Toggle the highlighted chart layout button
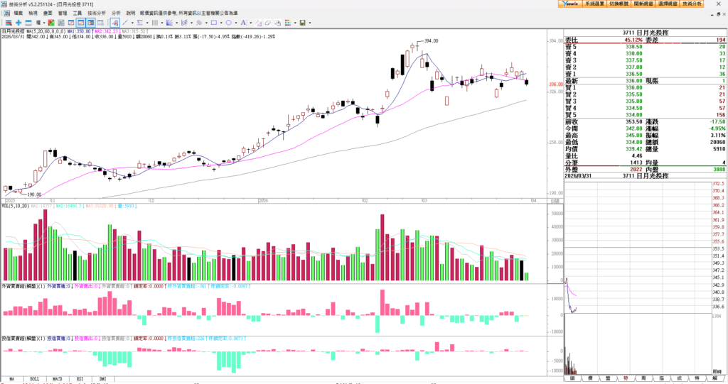The image size is (728, 384). tap(81, 23)
